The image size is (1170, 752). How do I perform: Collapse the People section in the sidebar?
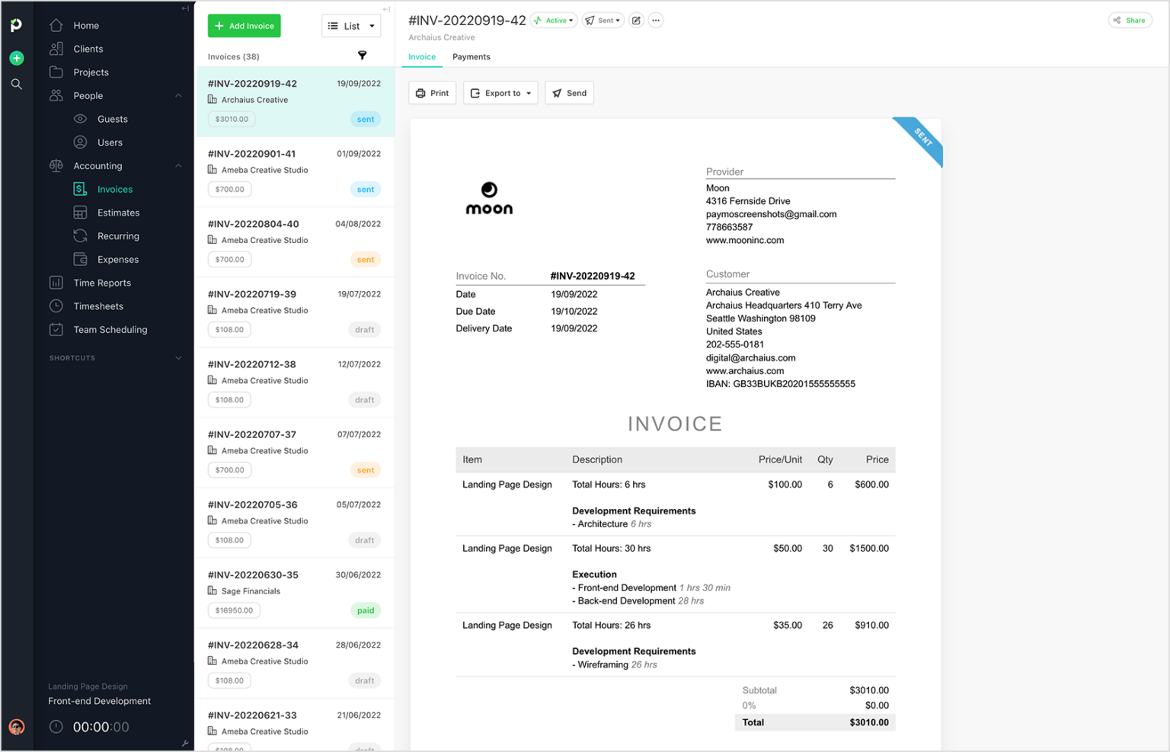(x=178, y=95)
